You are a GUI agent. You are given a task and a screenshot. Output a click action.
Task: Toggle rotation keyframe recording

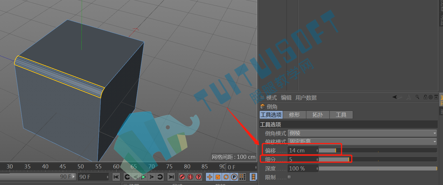(x=226, y=177)
